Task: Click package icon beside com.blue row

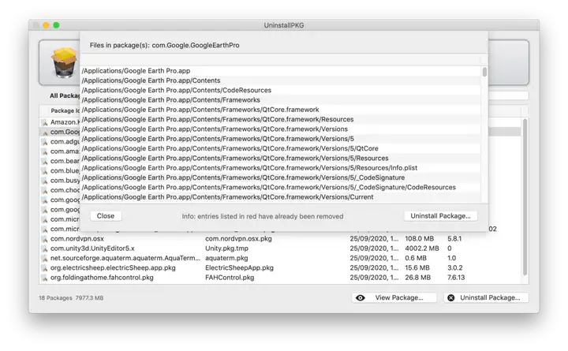Action: [x=44, y=171]
